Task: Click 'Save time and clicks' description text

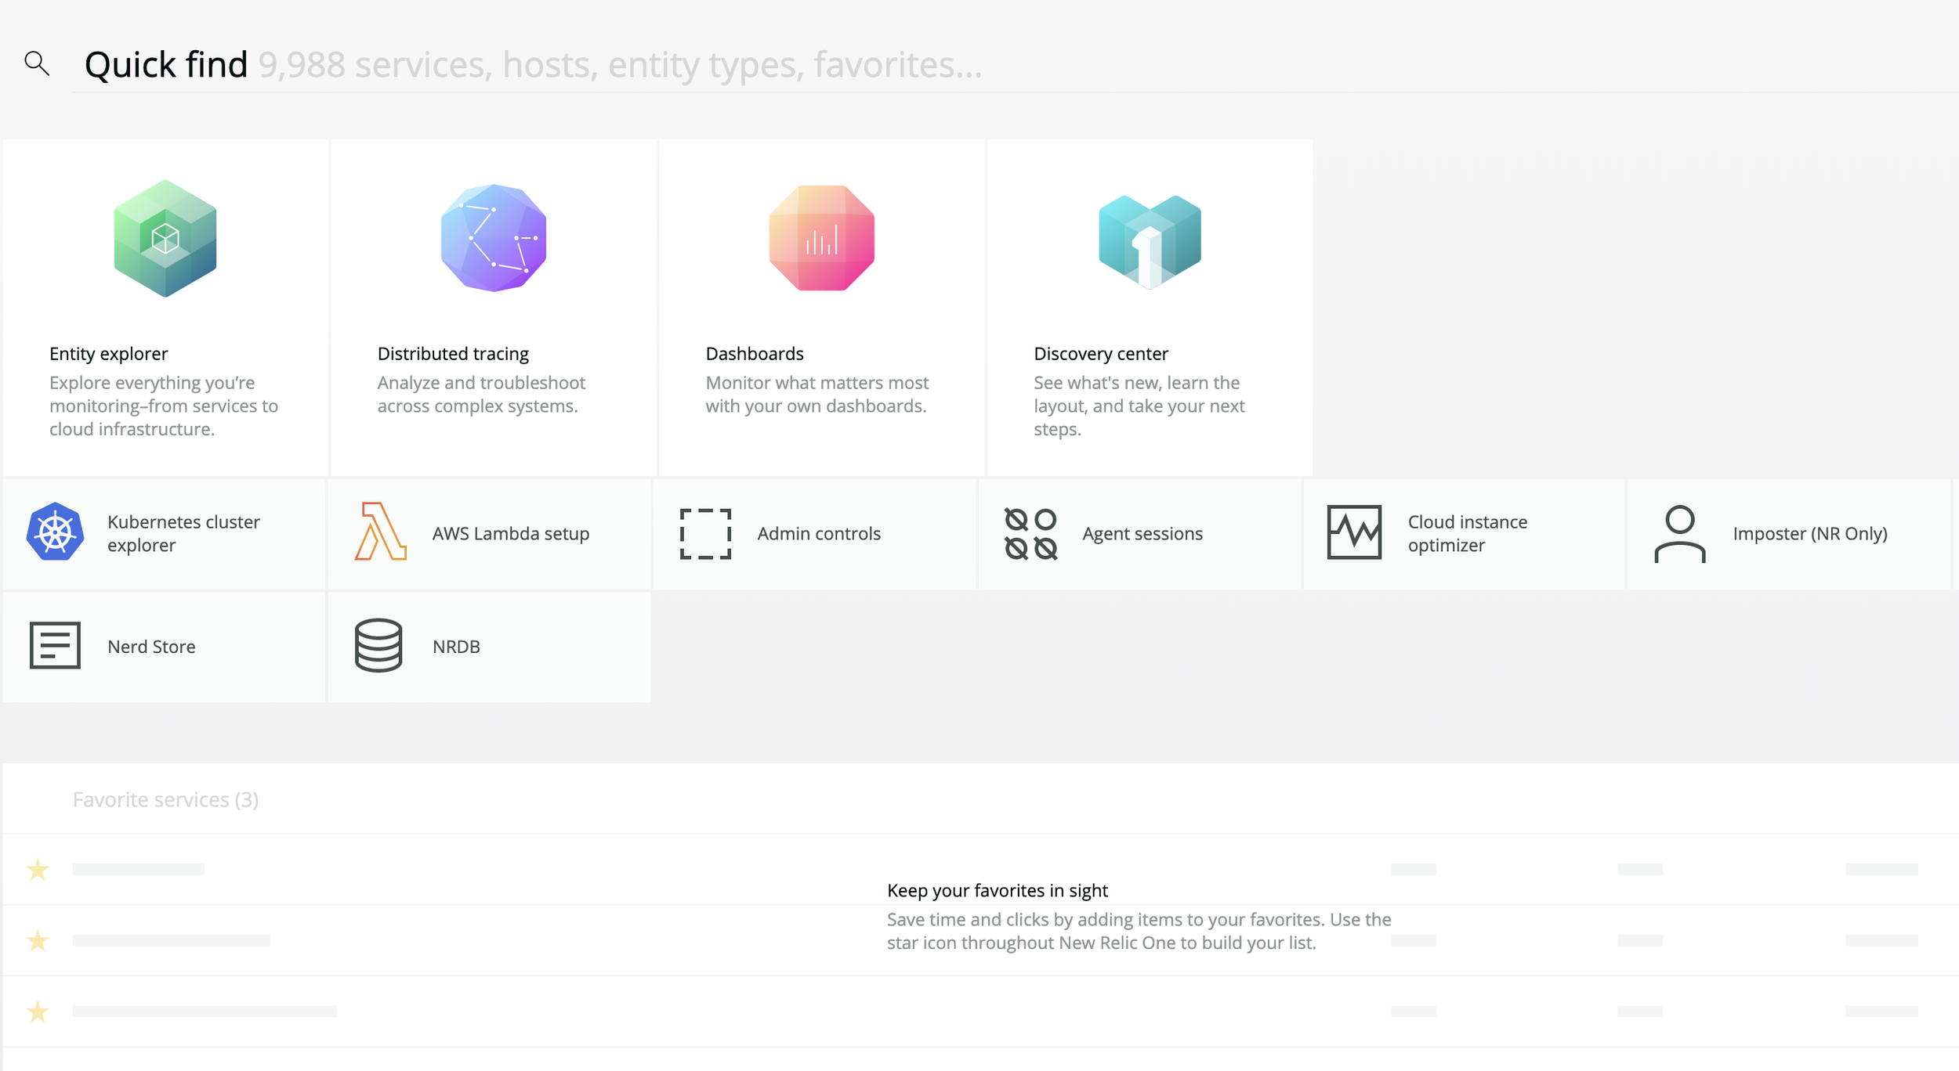Action: point(1139,932)
